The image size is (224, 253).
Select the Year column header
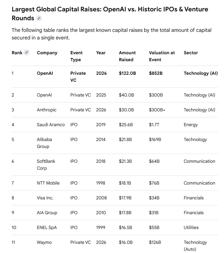101,53
